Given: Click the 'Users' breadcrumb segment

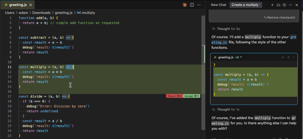Looking at the screenshot, I should point(10,13).
